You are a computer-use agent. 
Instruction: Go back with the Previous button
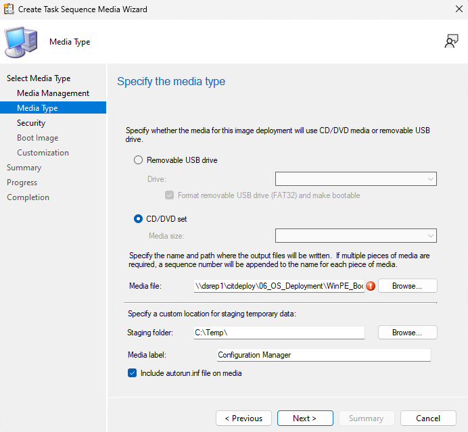pos(243,418)
